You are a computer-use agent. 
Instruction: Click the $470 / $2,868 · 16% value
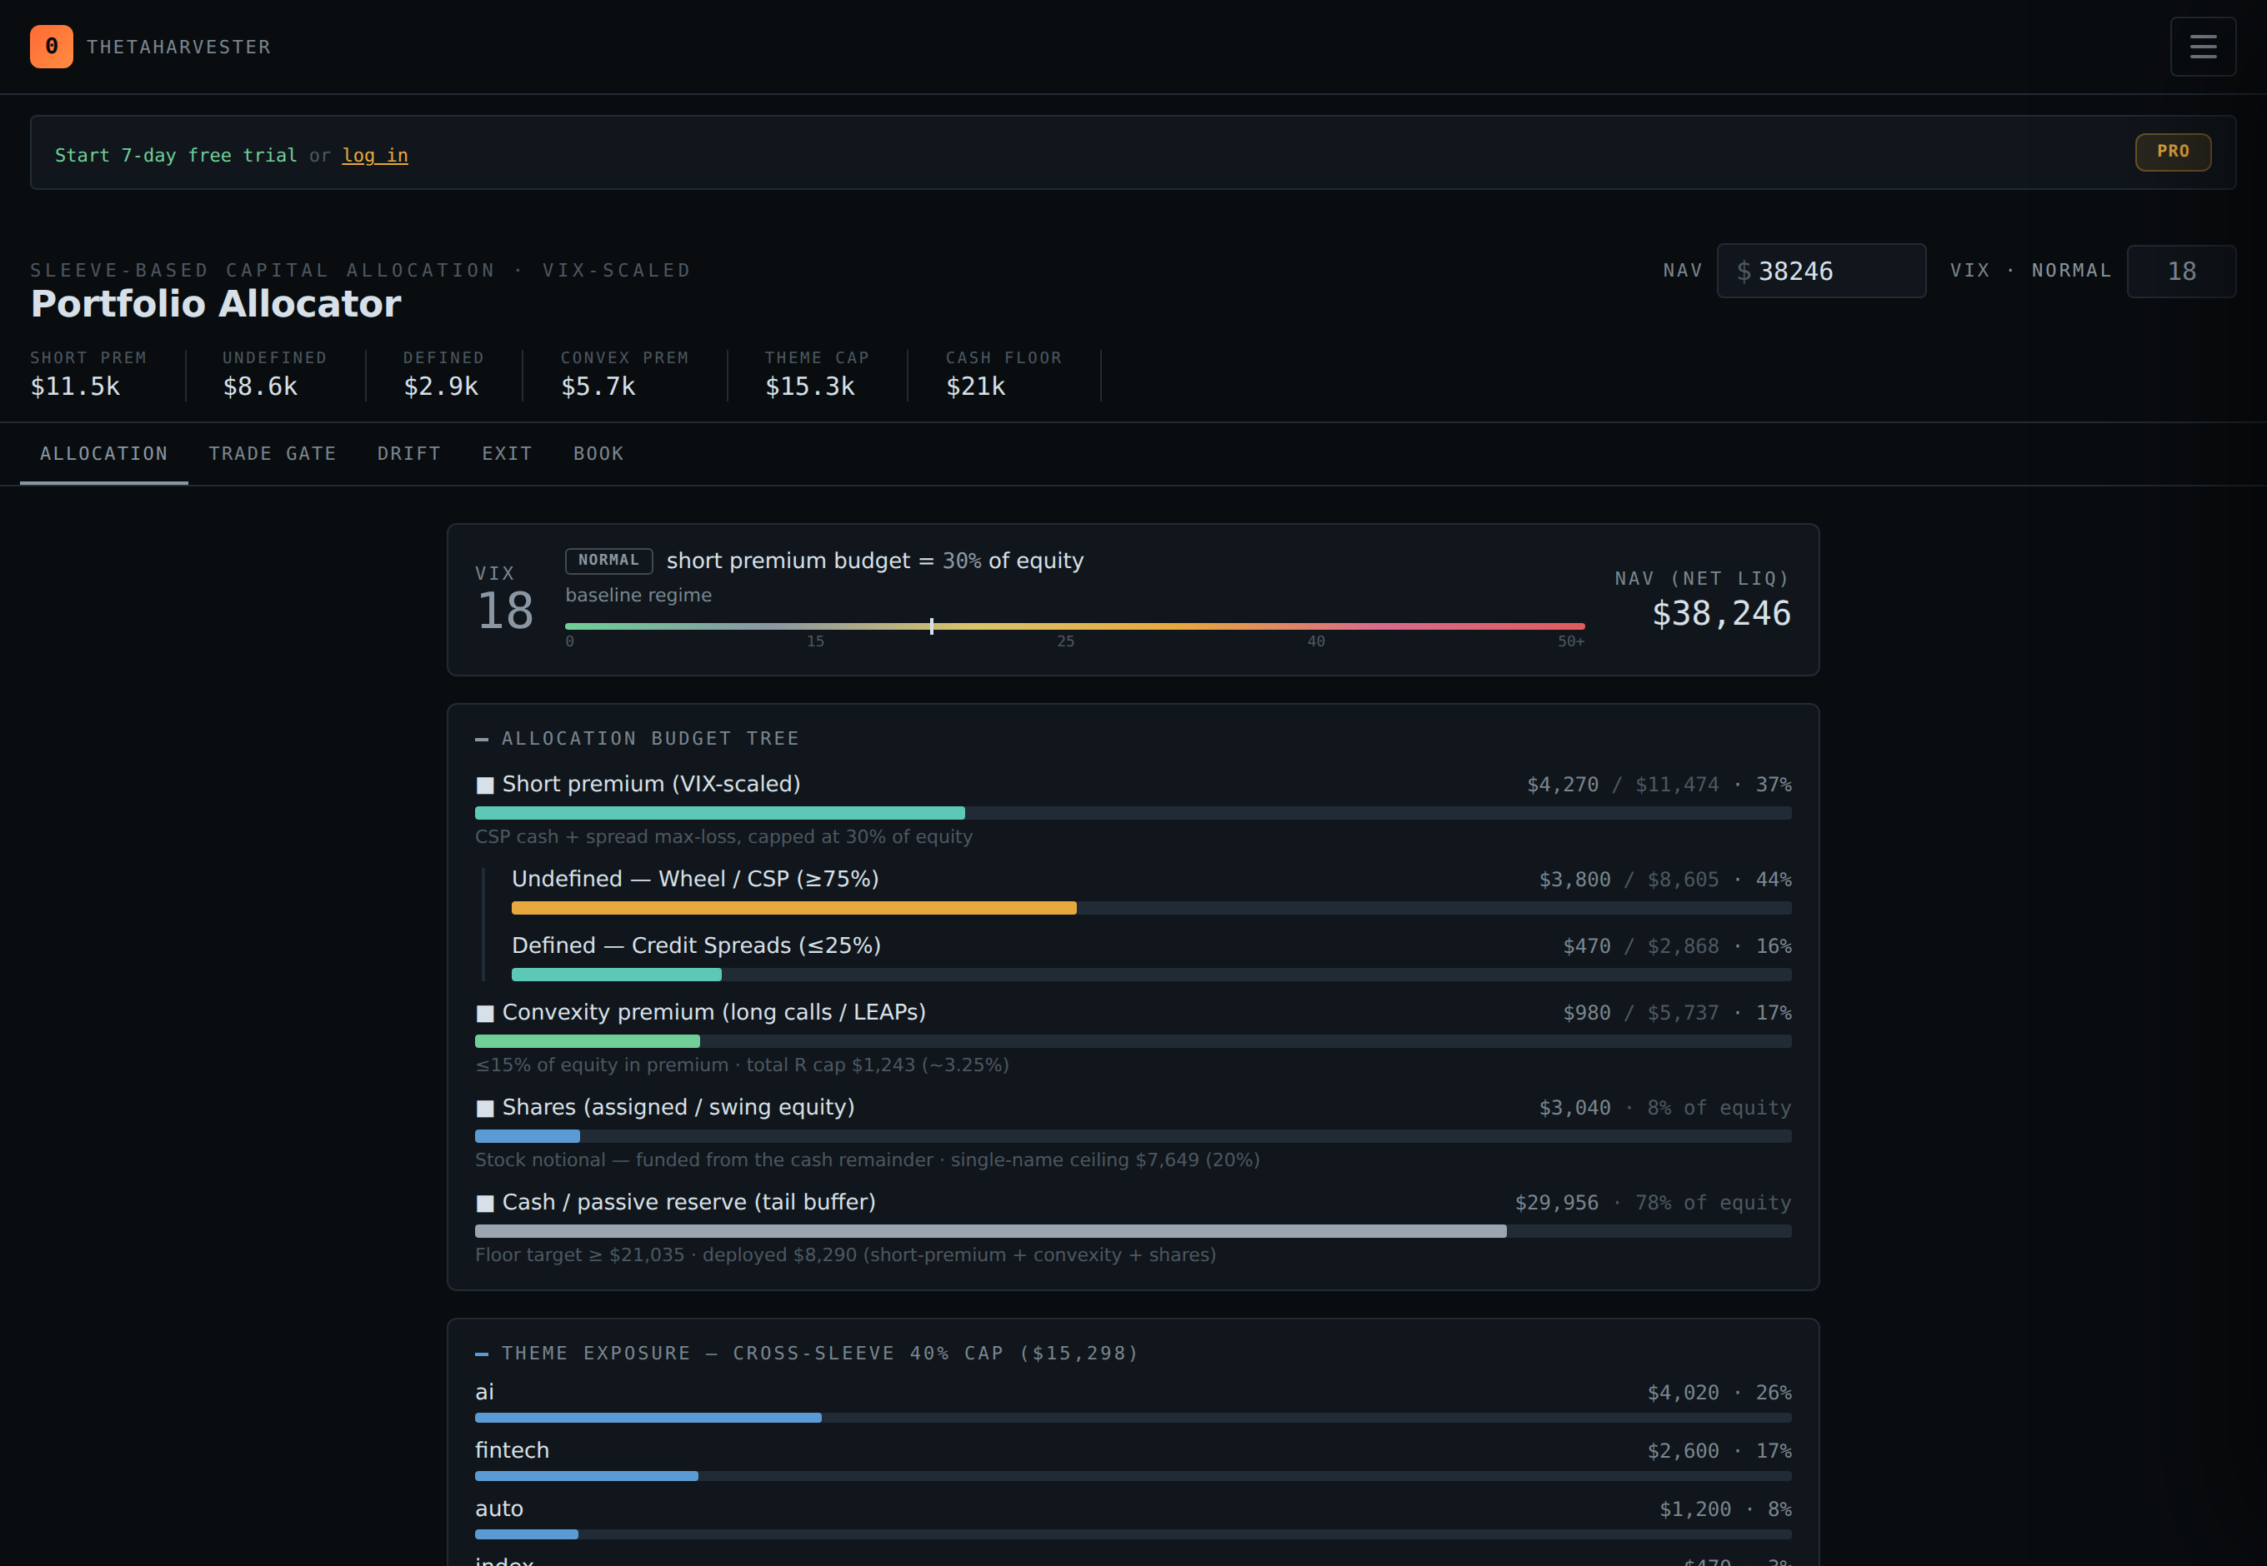[1677, 947]
